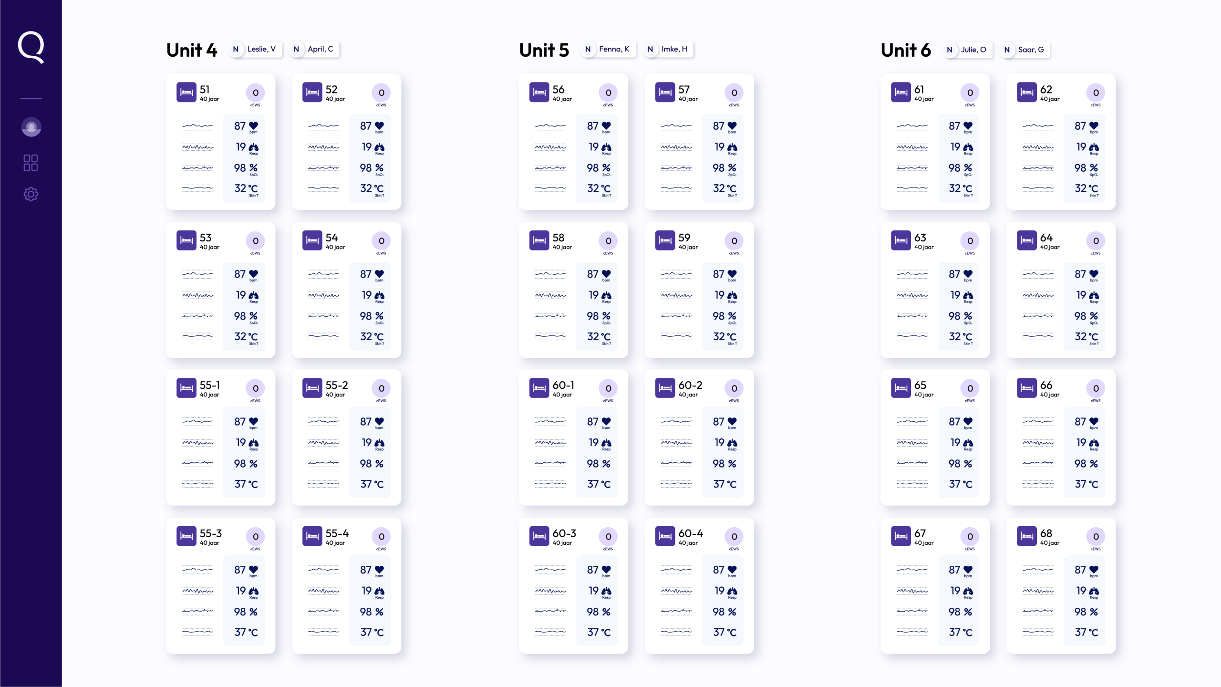The height and width of the screenshot is (687, 1221).
Task: Click the bed icon for room 51
Action: (x=186, y=92)
